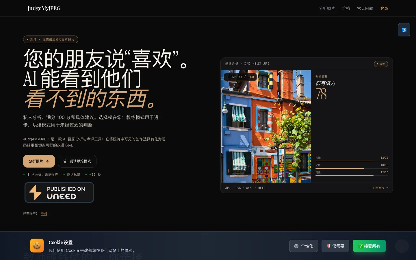Open the Published on Uneed badge

tap(59, 192)
